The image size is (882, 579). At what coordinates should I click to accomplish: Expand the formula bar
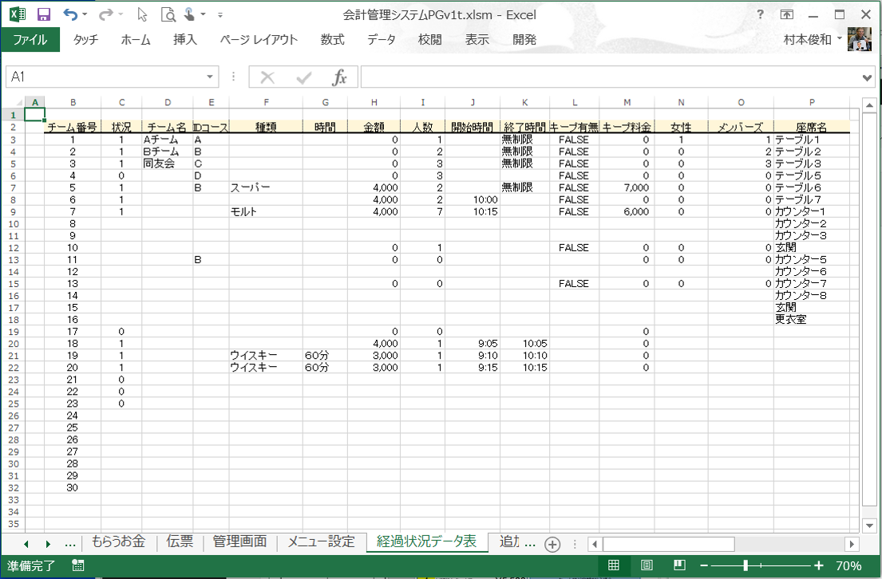[868, 77]
